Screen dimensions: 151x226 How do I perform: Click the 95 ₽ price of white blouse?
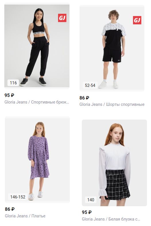(x=87, y=212)
